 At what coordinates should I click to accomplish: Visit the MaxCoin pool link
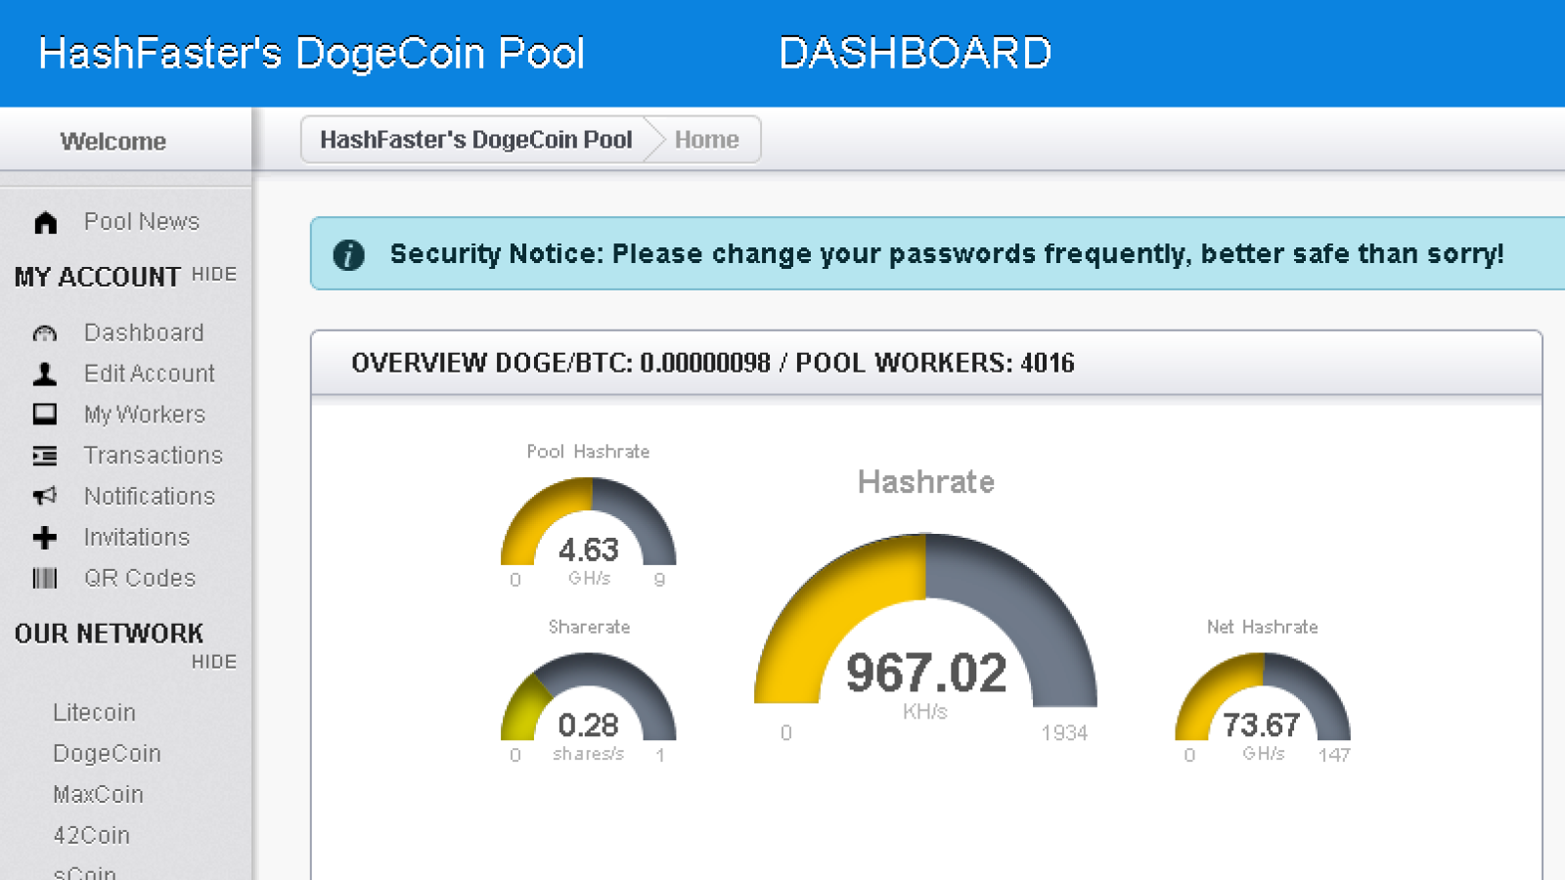pos(98,795)
